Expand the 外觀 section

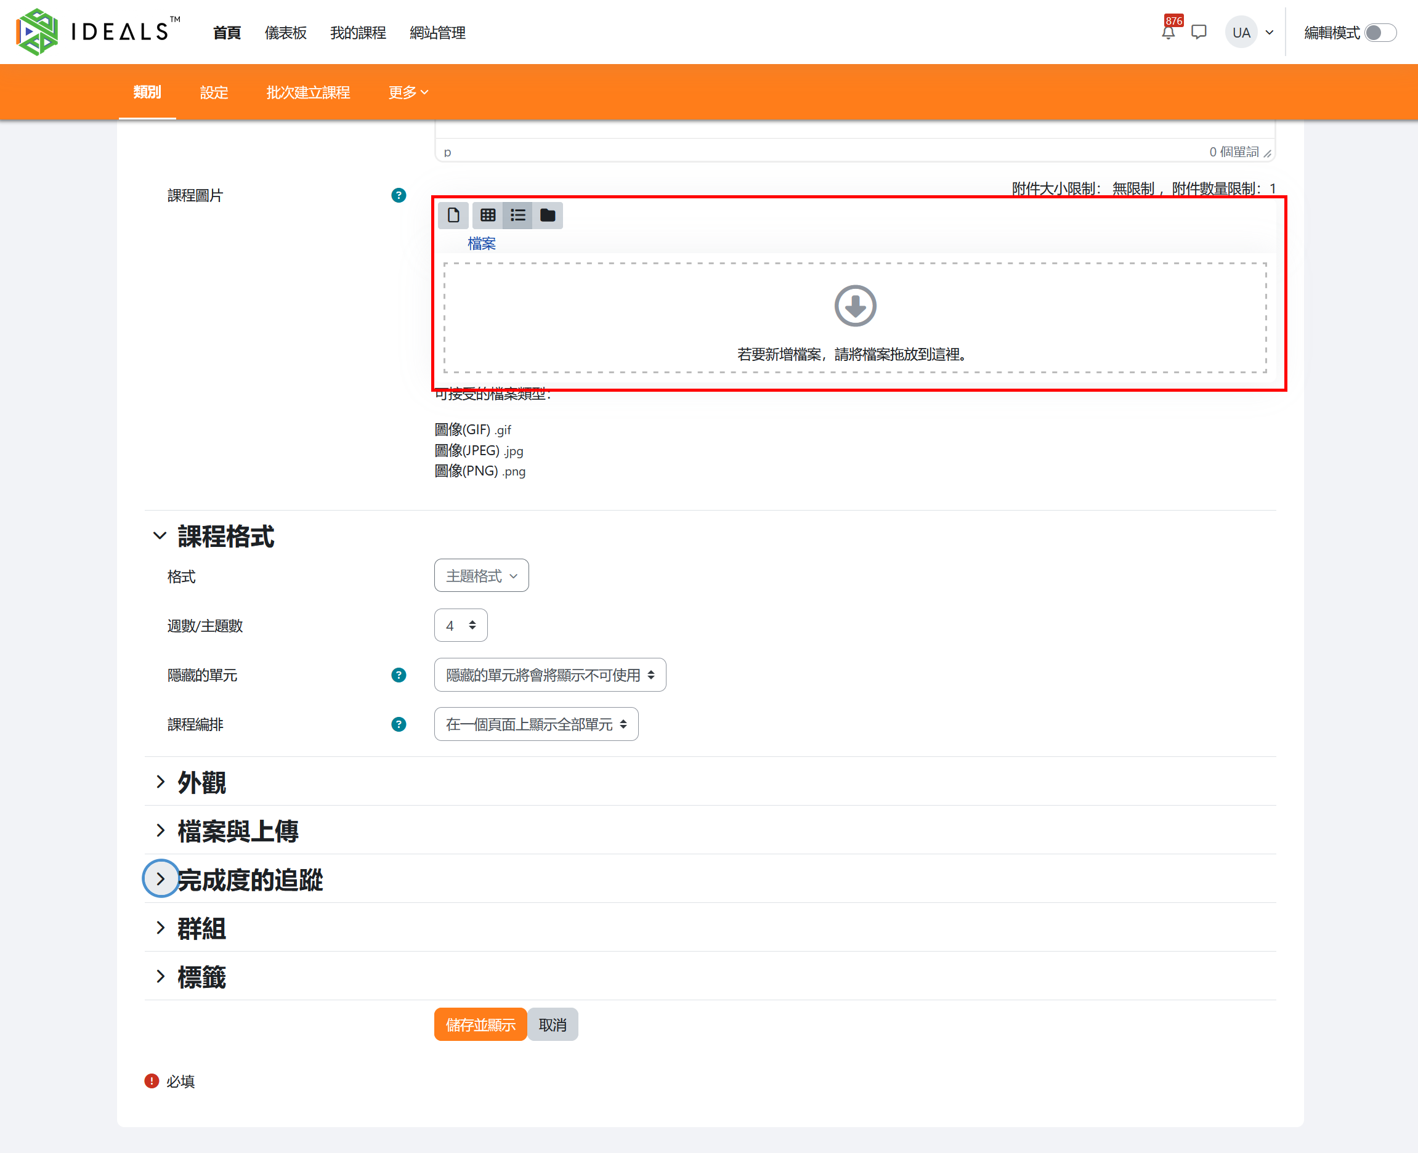click(x=160, y=782)
